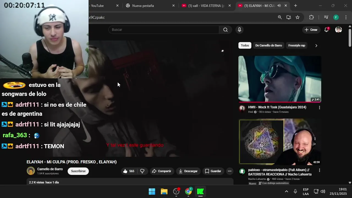This screenshot has height=198, width=352.
Task: Click the page vertical scrollbar thumb
Action: point(350,38)
